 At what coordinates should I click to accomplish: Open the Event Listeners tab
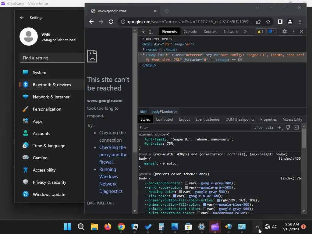[207, 119]
